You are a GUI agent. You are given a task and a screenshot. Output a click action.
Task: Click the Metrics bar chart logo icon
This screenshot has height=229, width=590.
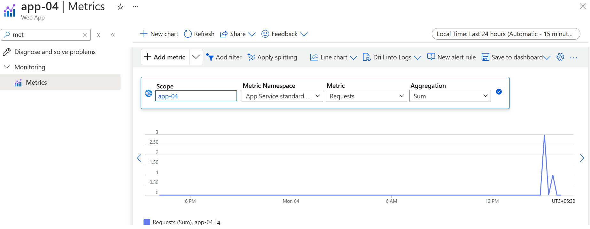pos(10,11)
